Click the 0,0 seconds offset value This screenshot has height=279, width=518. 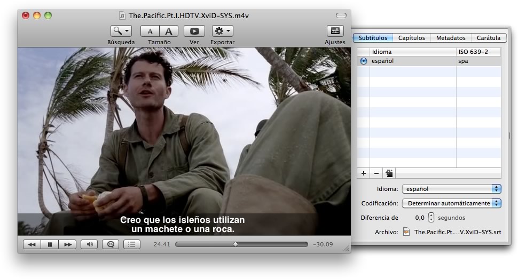click(x=420, y=218)
